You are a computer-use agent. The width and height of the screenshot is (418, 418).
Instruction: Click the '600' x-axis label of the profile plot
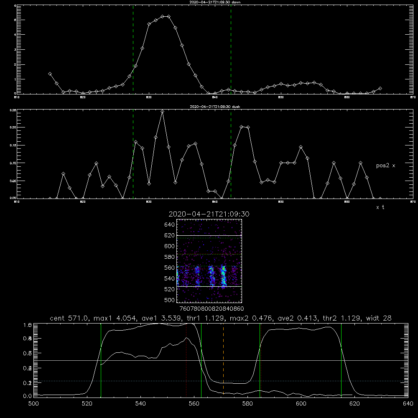[301, 404]
